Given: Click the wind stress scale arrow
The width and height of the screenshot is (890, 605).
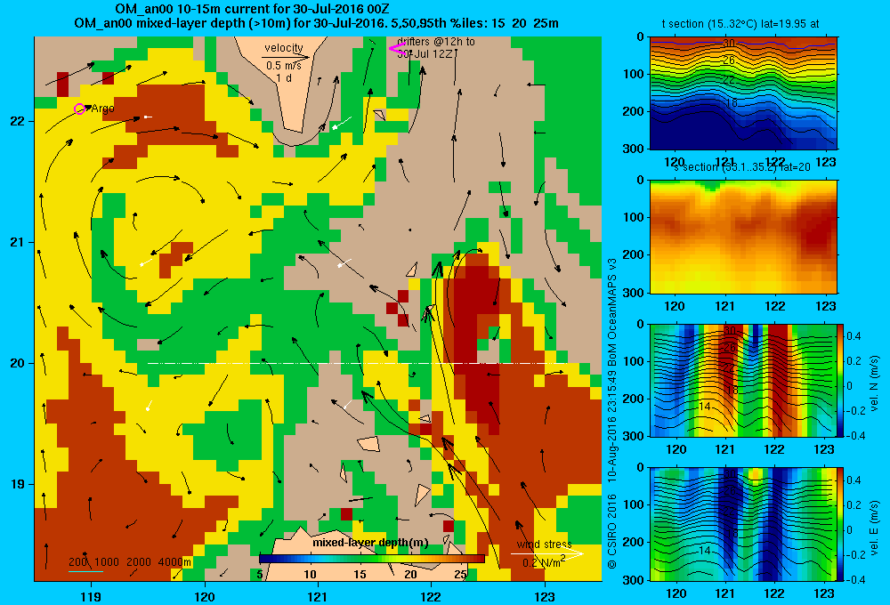Looking at the screenshot, I should point(546,553).
